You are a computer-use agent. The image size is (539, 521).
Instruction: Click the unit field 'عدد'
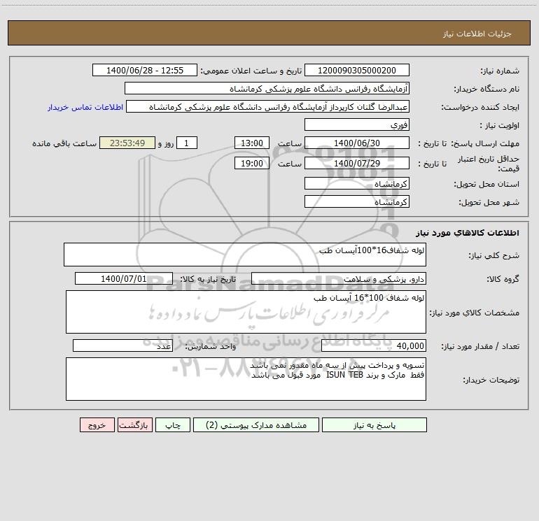[x=122, y=346]
